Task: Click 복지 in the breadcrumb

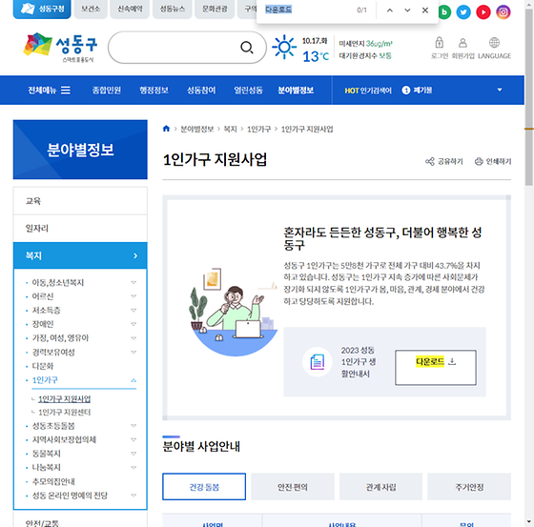Action: (230, 129)
